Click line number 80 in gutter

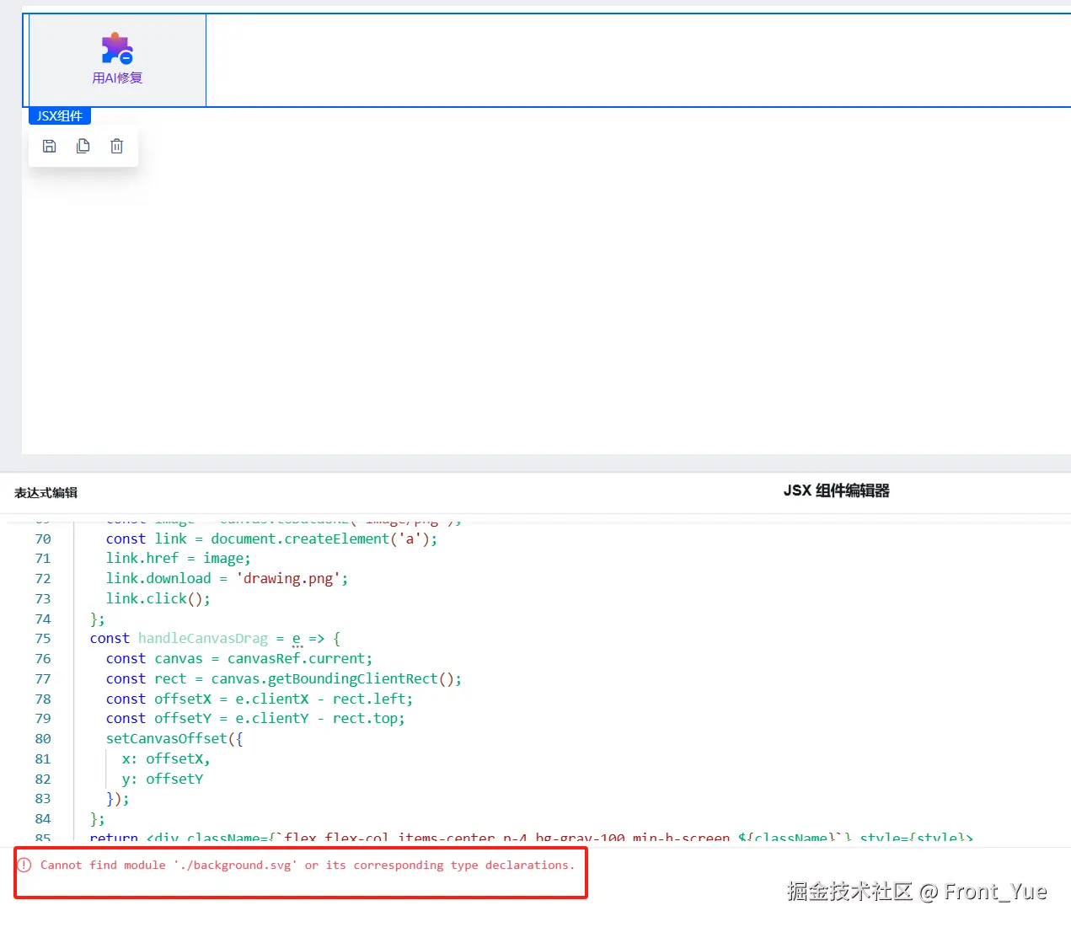[x=43, y=739]
